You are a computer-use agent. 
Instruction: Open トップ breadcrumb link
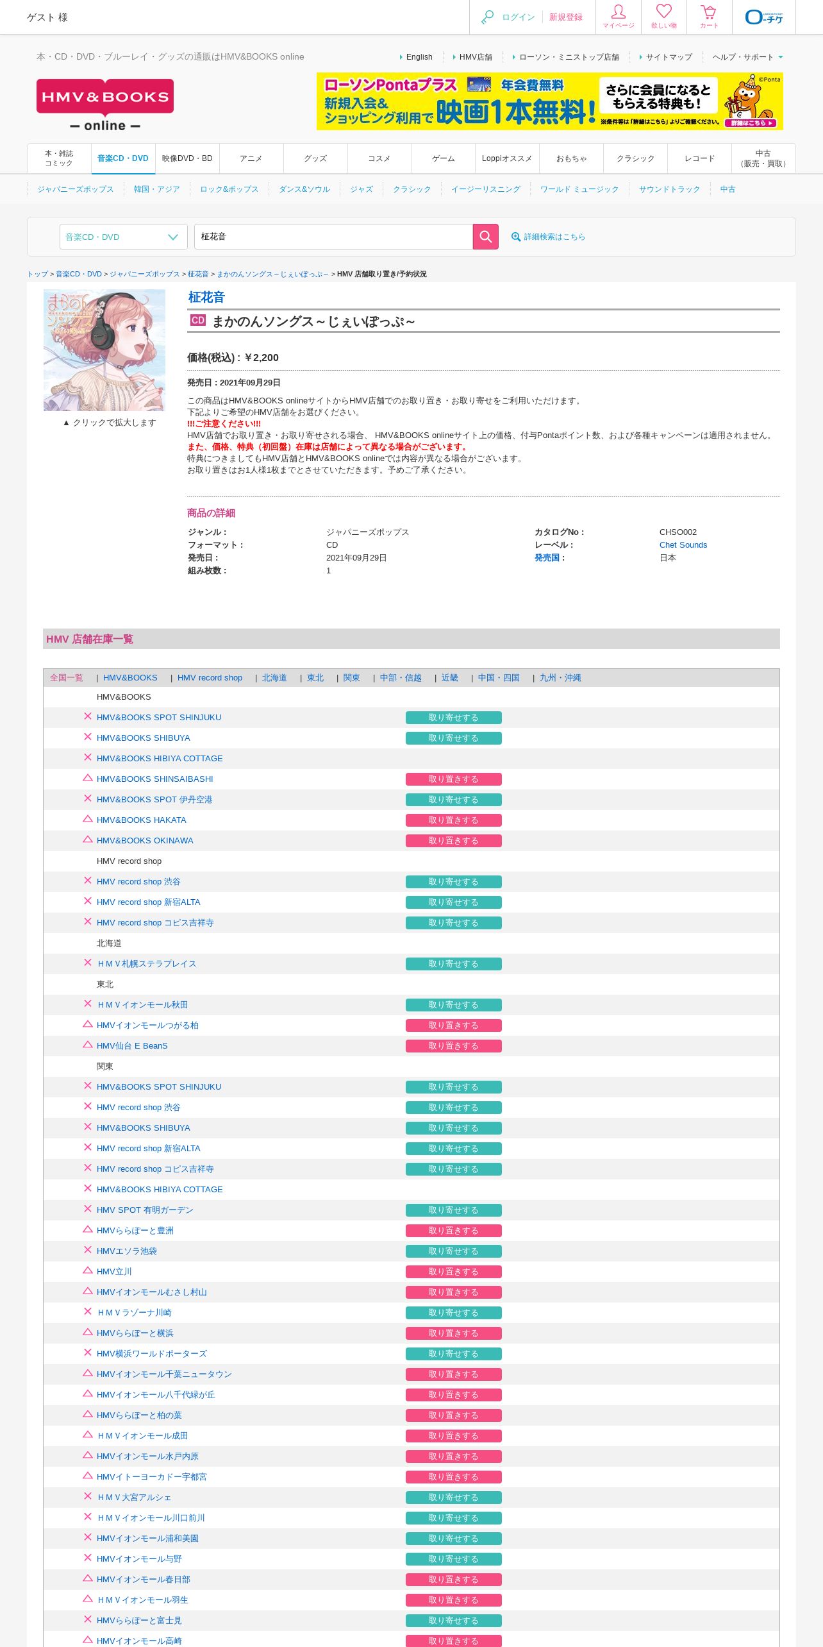37,274
